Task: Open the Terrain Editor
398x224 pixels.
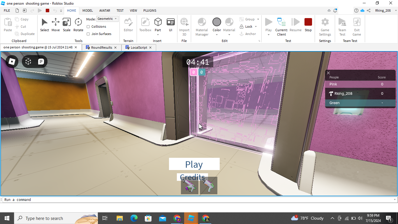Action: click(128, 25)
